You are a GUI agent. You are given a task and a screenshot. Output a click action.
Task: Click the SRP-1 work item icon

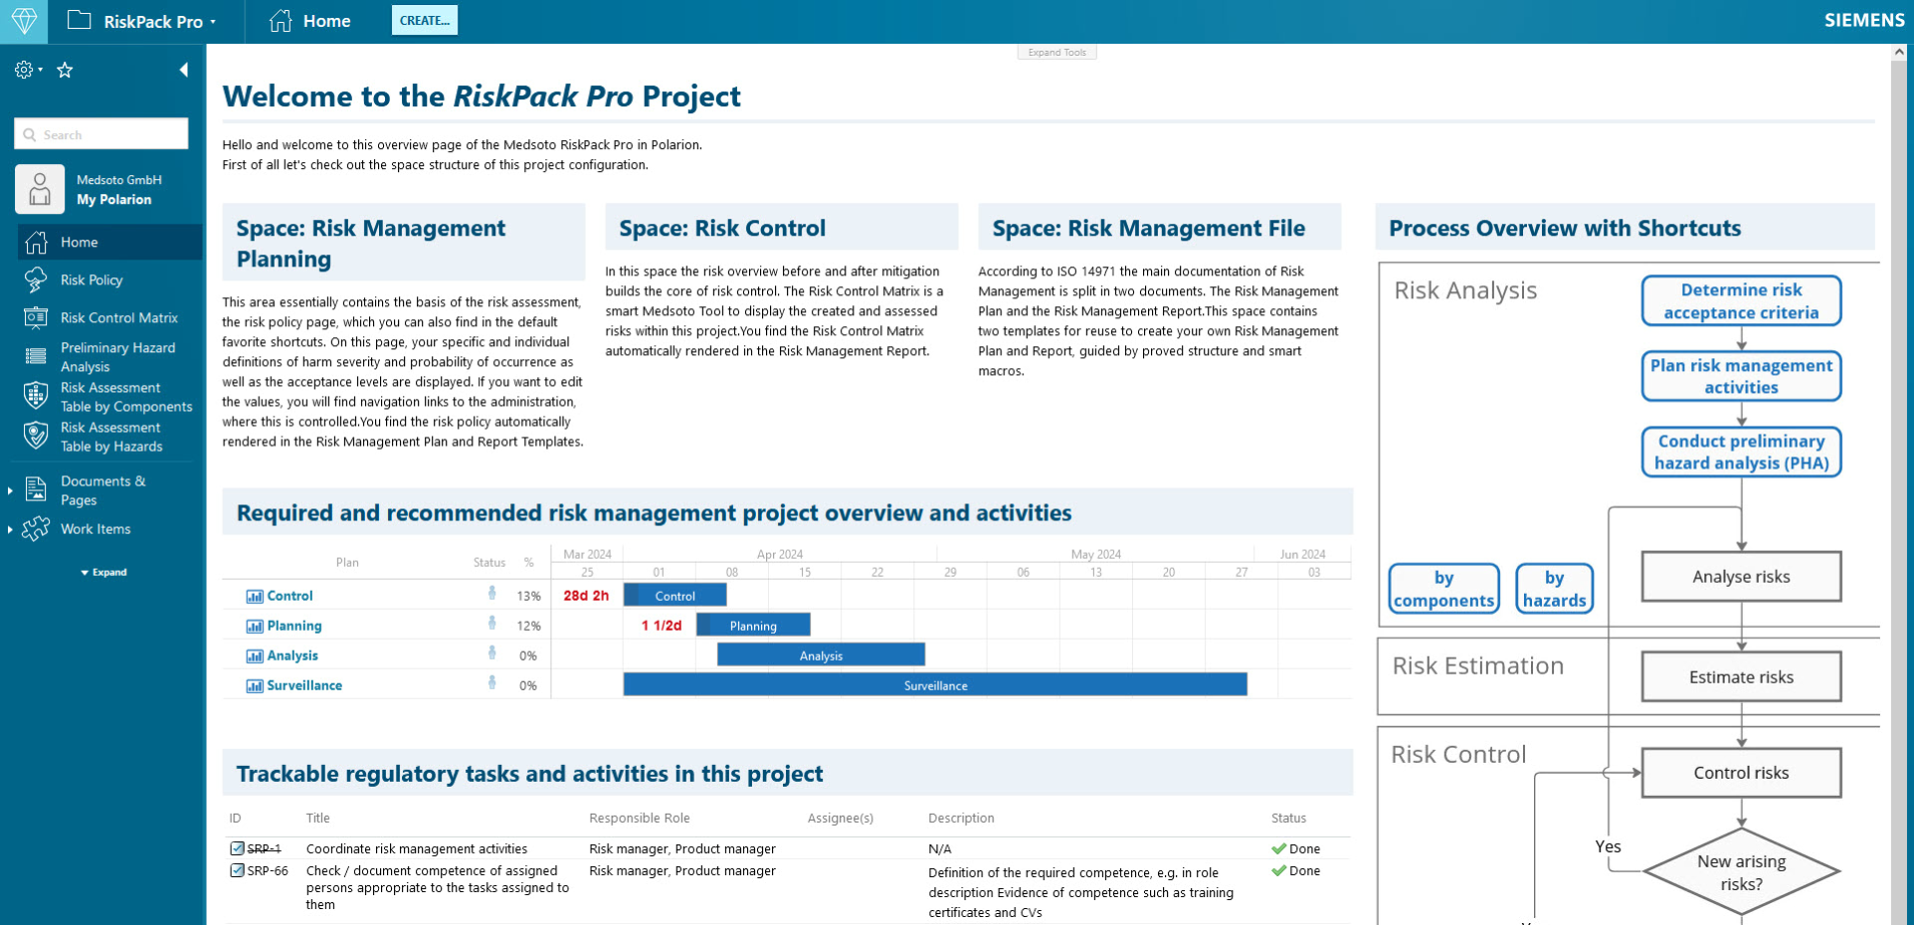[x=237, y=848]
